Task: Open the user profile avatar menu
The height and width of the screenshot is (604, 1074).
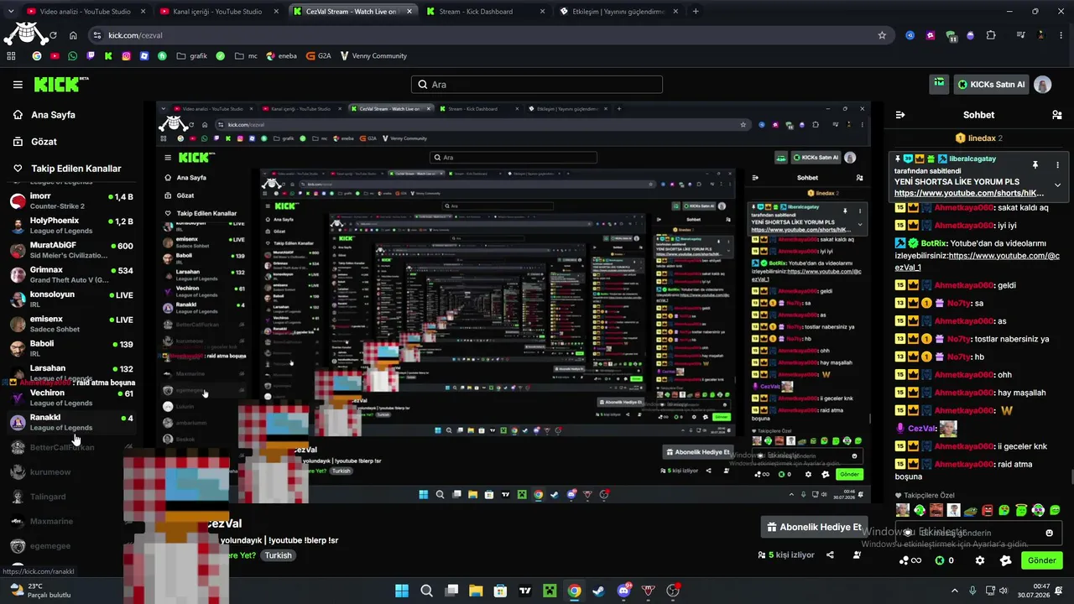Action: pos(1042,85)
